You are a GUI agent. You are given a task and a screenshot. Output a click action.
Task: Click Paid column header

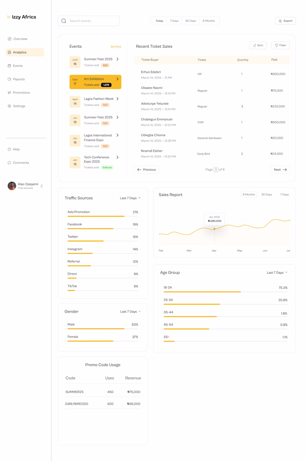pyautogui.click(x=274, y=60)
